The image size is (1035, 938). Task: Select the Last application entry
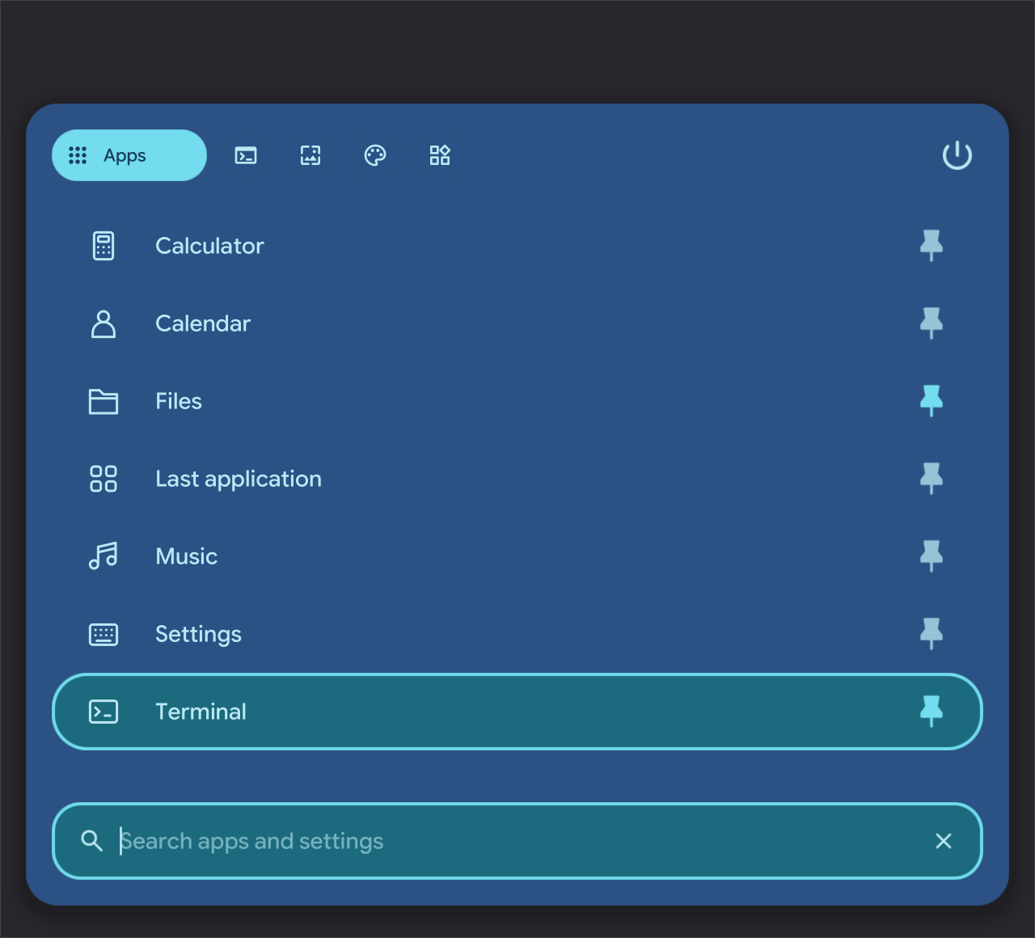point(517,479)
